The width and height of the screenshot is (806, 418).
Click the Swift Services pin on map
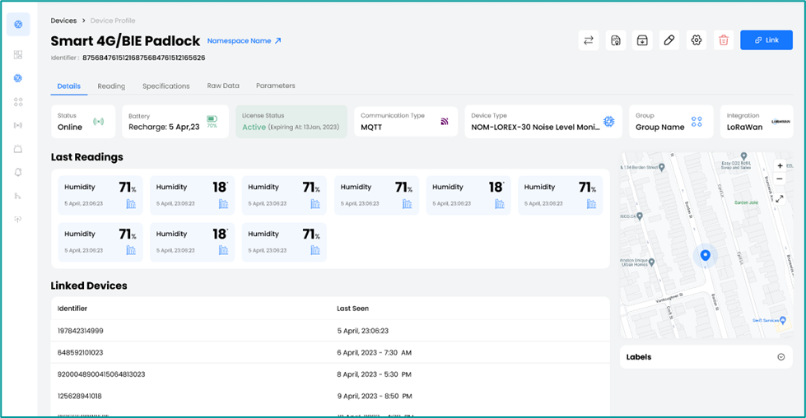click(x=783, y=320)
